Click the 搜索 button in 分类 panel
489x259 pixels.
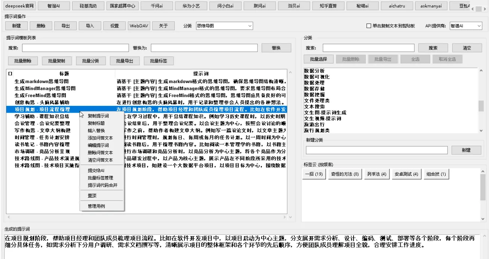click(433, 48)
